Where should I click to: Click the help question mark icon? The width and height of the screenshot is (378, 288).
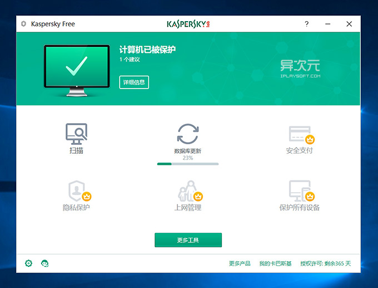tap(306, 24)
